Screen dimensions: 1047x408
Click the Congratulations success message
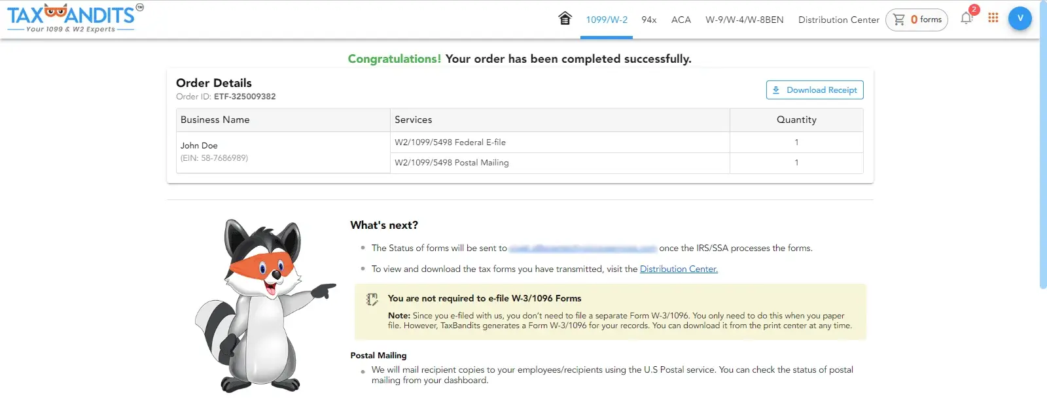(520, 59)
